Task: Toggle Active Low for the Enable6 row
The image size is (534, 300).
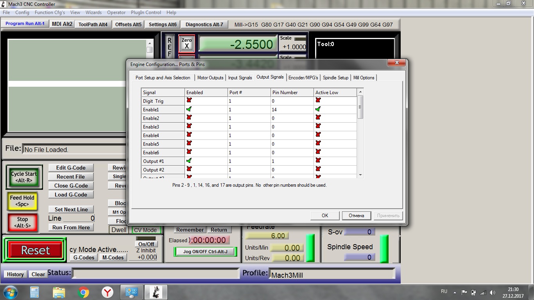Action: pyautogui.click(x=318, y=152)
